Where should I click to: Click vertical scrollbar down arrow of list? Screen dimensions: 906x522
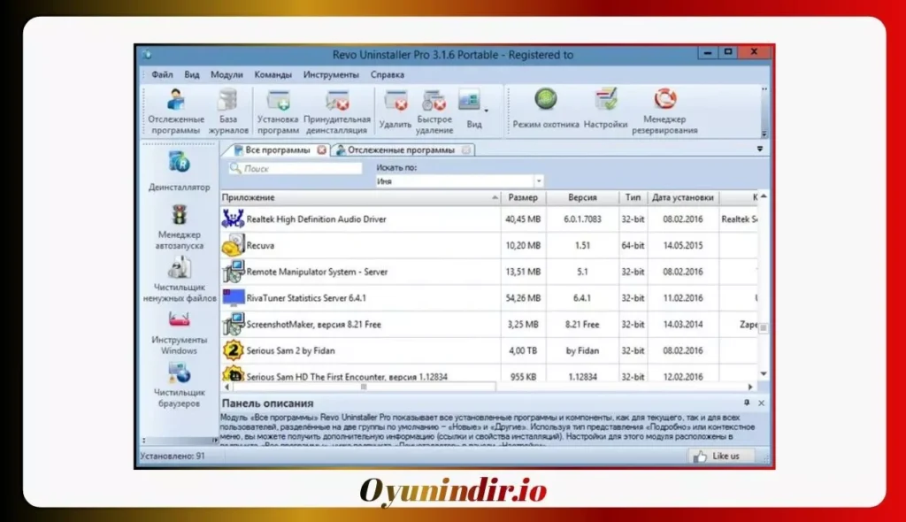click(764, 373)
